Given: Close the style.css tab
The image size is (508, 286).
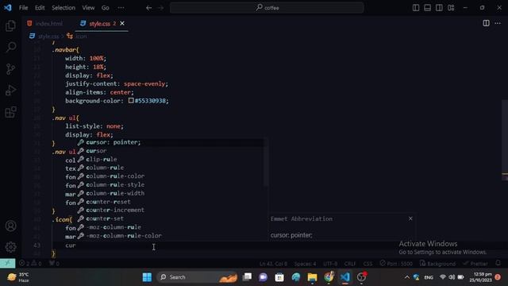Looking at the screenshot, I should [x=122, y=23].
